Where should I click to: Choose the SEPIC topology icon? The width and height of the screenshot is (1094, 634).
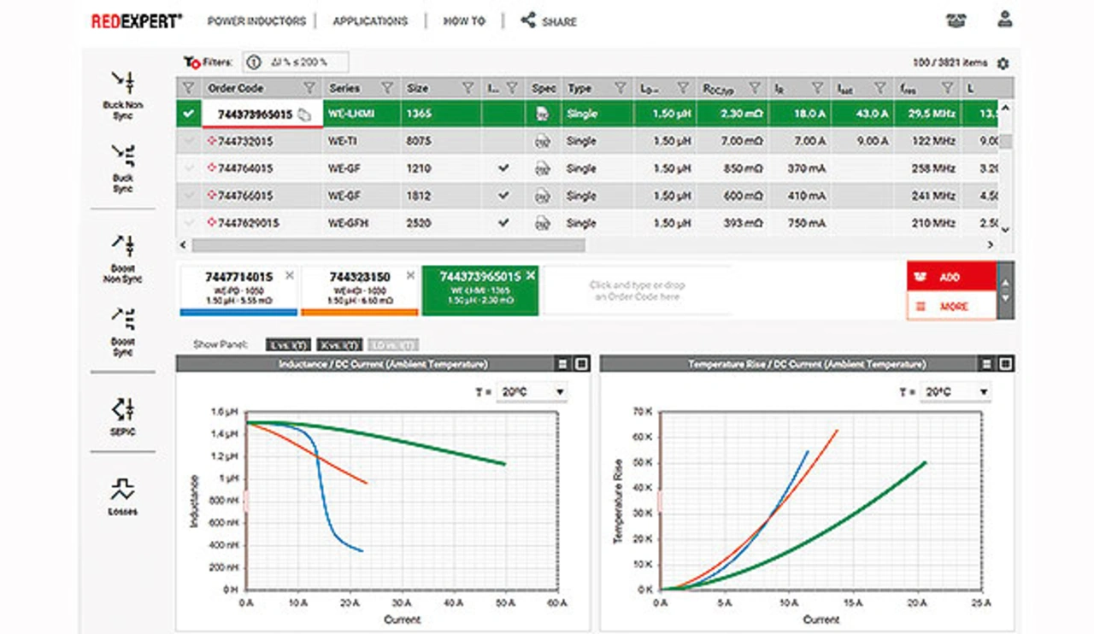pyautogui.click(x=123, y=408)
